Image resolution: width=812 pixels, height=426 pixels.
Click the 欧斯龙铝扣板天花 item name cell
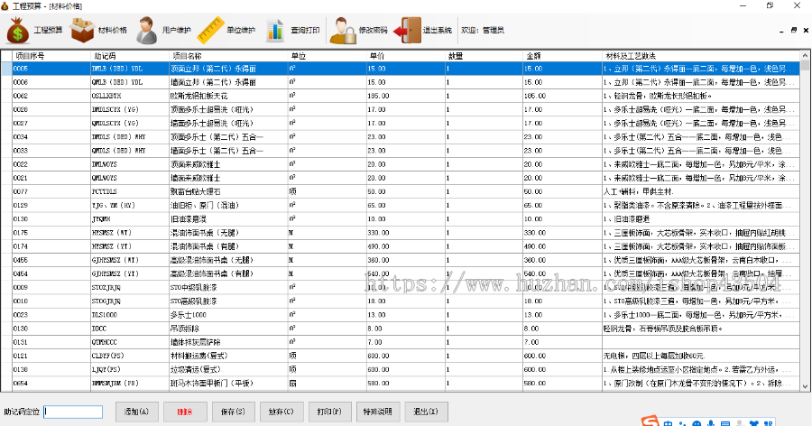[229, 96]
